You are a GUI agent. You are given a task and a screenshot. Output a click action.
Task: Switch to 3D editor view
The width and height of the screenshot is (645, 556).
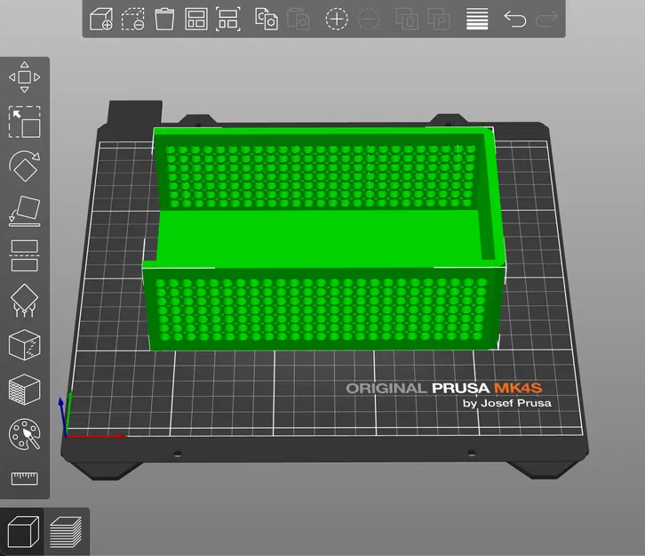point(23,532)
